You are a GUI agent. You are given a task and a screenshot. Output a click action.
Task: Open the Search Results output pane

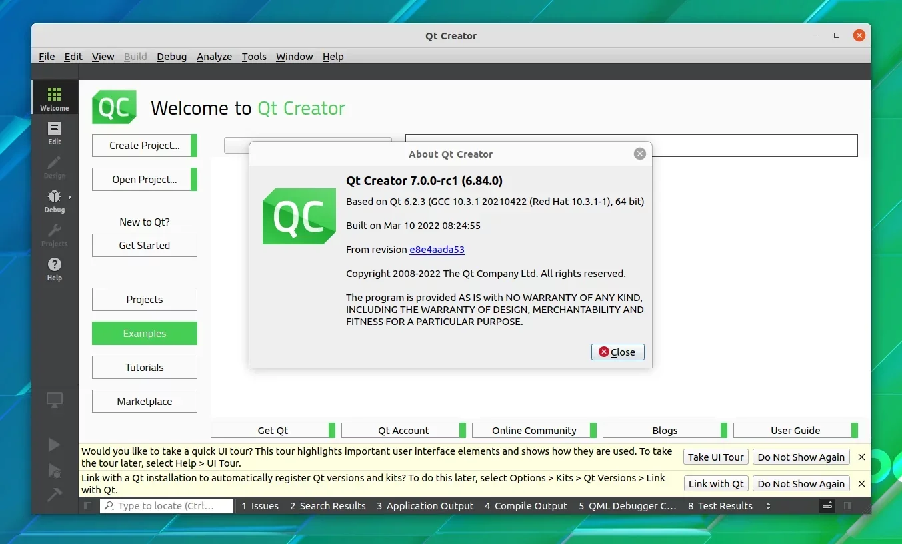point(328,506)
